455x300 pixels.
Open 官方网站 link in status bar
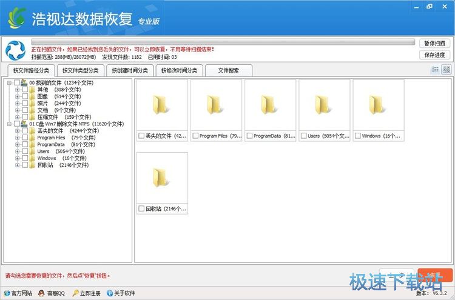pyautogui.click(x=18, y=293)
